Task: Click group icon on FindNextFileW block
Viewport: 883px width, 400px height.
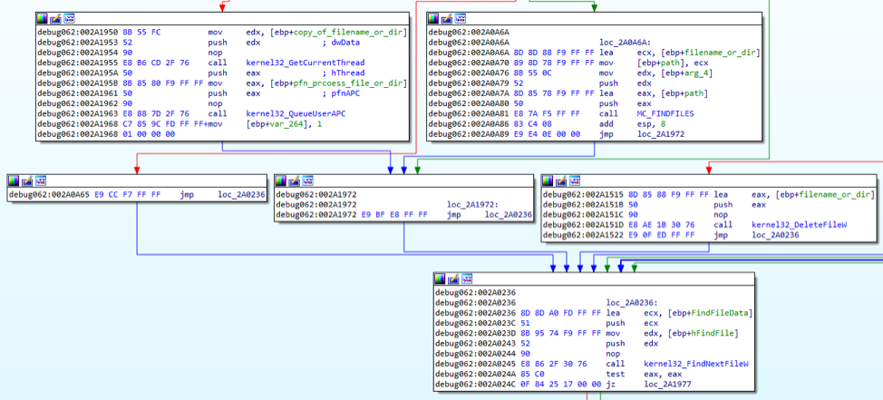Action: pyautogui.click(x=468, y=278)
